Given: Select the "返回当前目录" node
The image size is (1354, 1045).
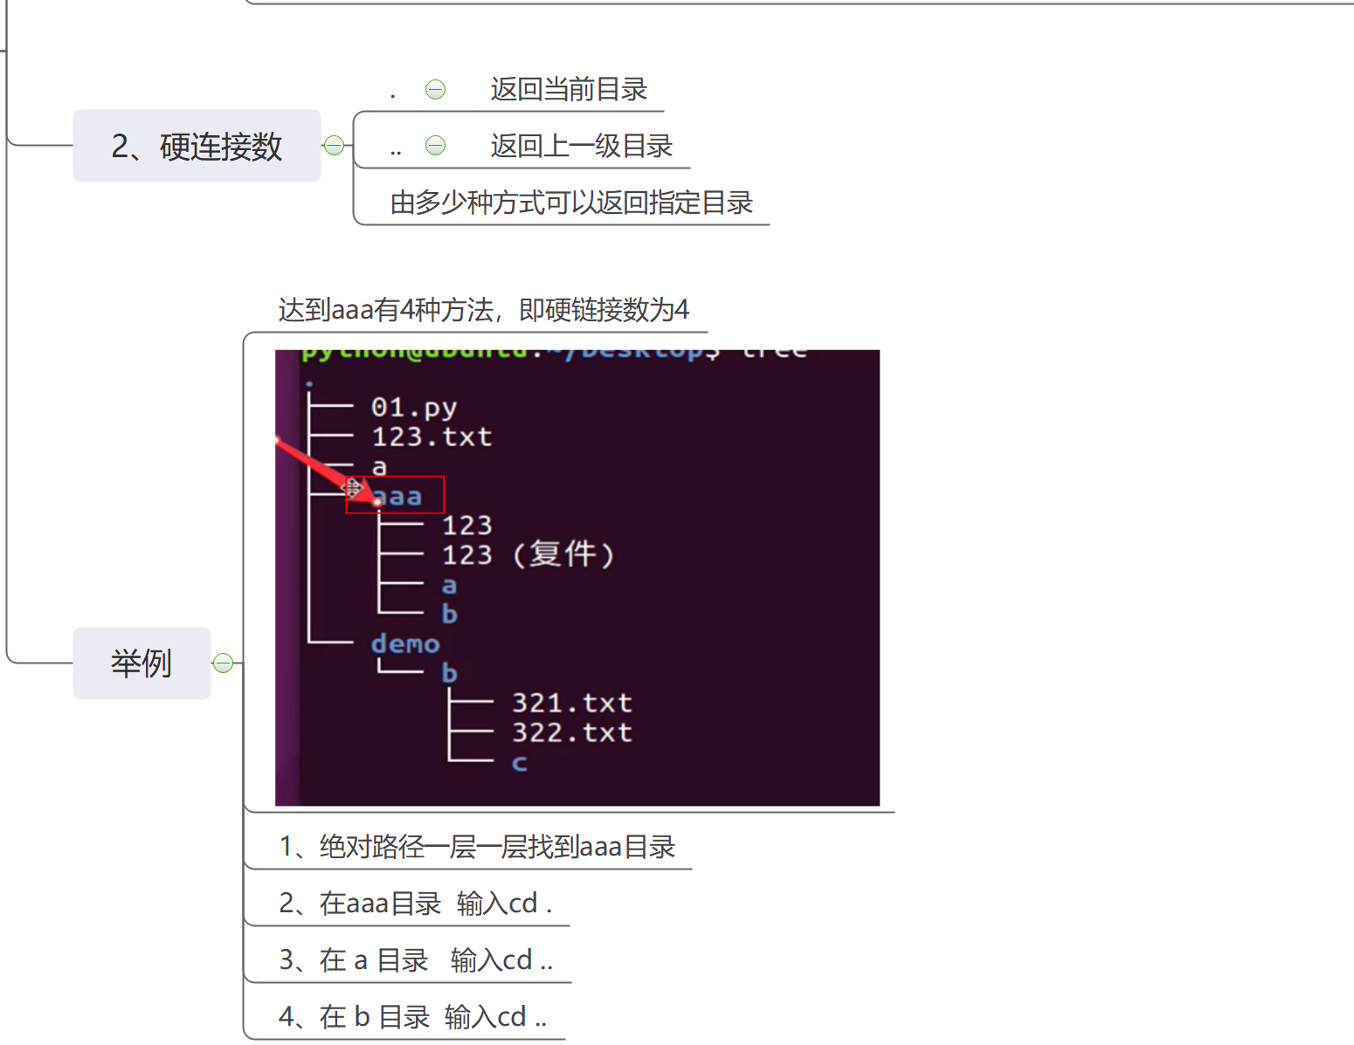Looking at the screenshot, I should click(570, 89).
